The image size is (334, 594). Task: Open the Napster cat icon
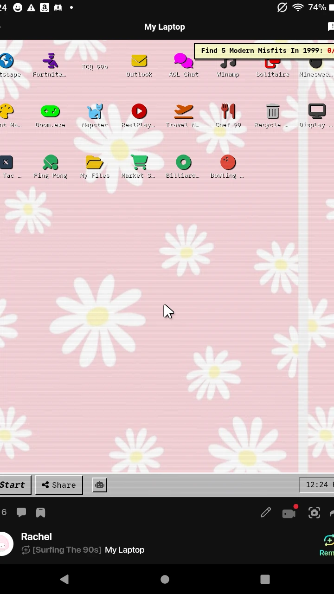pyautogui.click(x=95, y=111)
